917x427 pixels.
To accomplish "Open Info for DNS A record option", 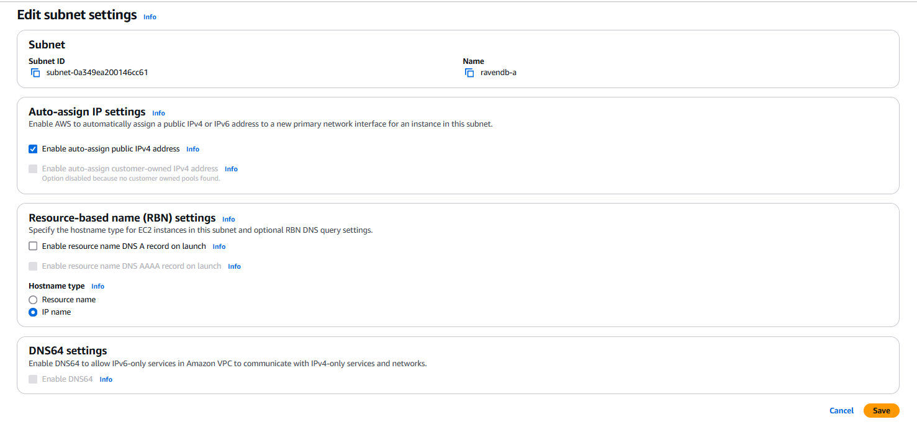I will click(219, 247).
